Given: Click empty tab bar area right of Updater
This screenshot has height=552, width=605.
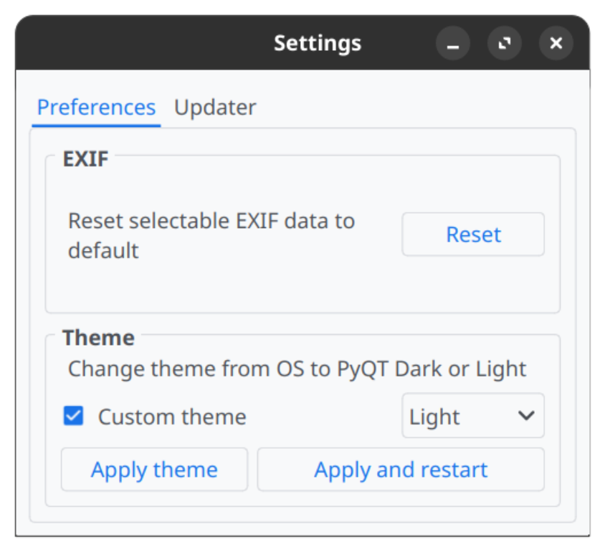Looking at the screenshot, I should [416, 108].
